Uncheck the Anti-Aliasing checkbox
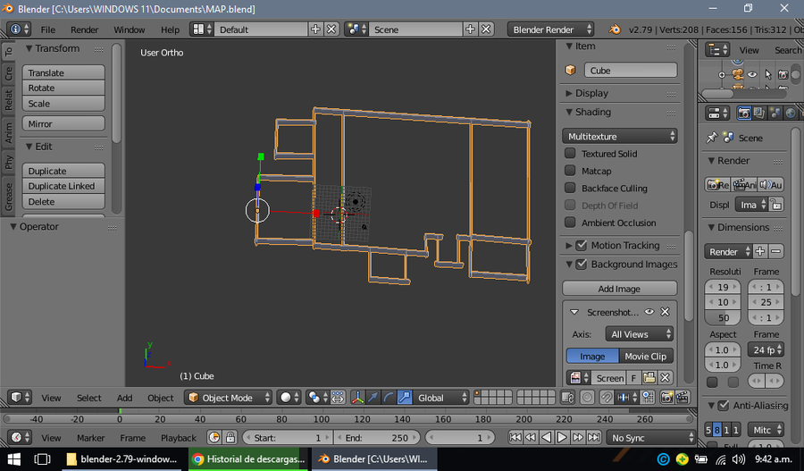This screenshot has width=804, height=471. tap(723, 406)
